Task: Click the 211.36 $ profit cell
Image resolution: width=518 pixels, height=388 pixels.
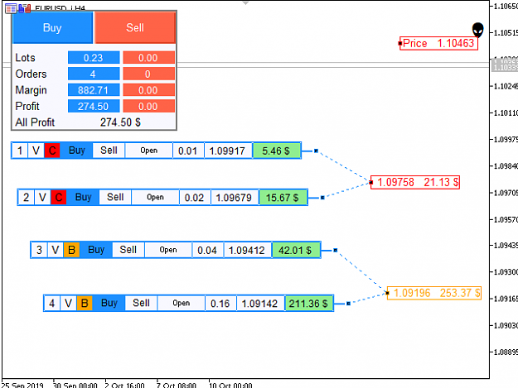Action: (x=308, y=303)
